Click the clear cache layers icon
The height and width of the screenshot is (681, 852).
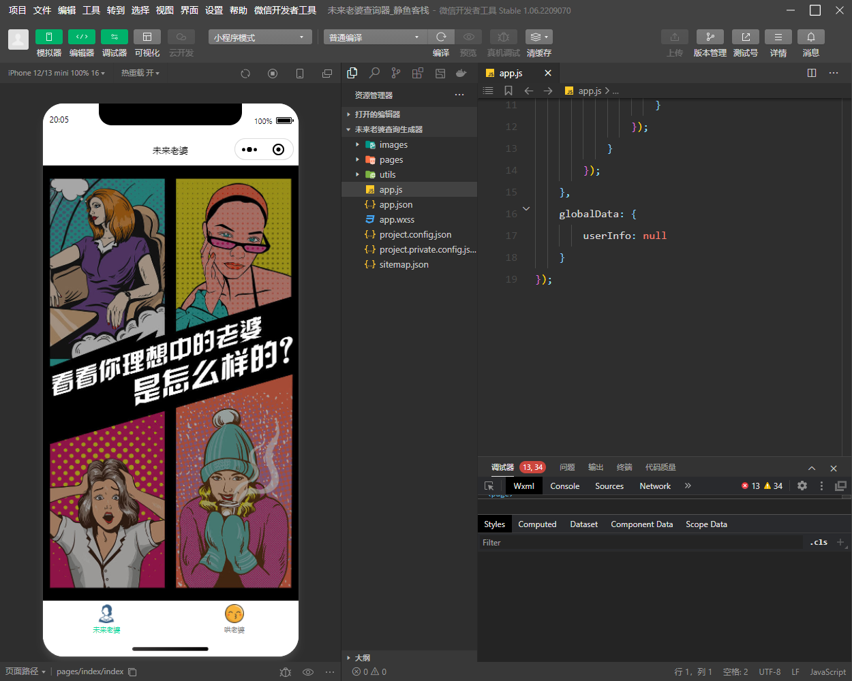[x=538, y=37]
